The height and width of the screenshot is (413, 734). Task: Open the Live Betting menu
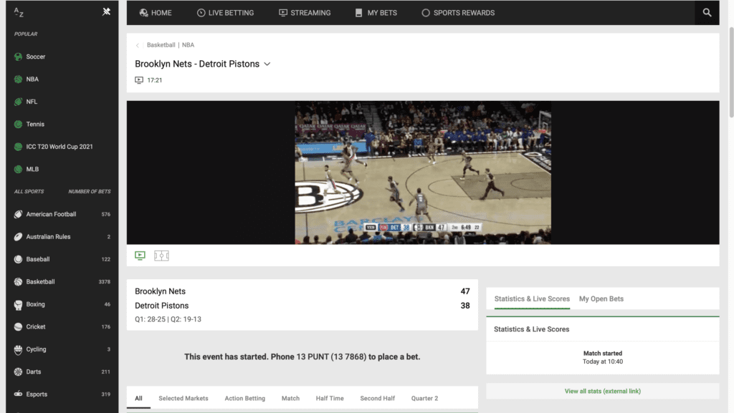[x=225, y=13]
